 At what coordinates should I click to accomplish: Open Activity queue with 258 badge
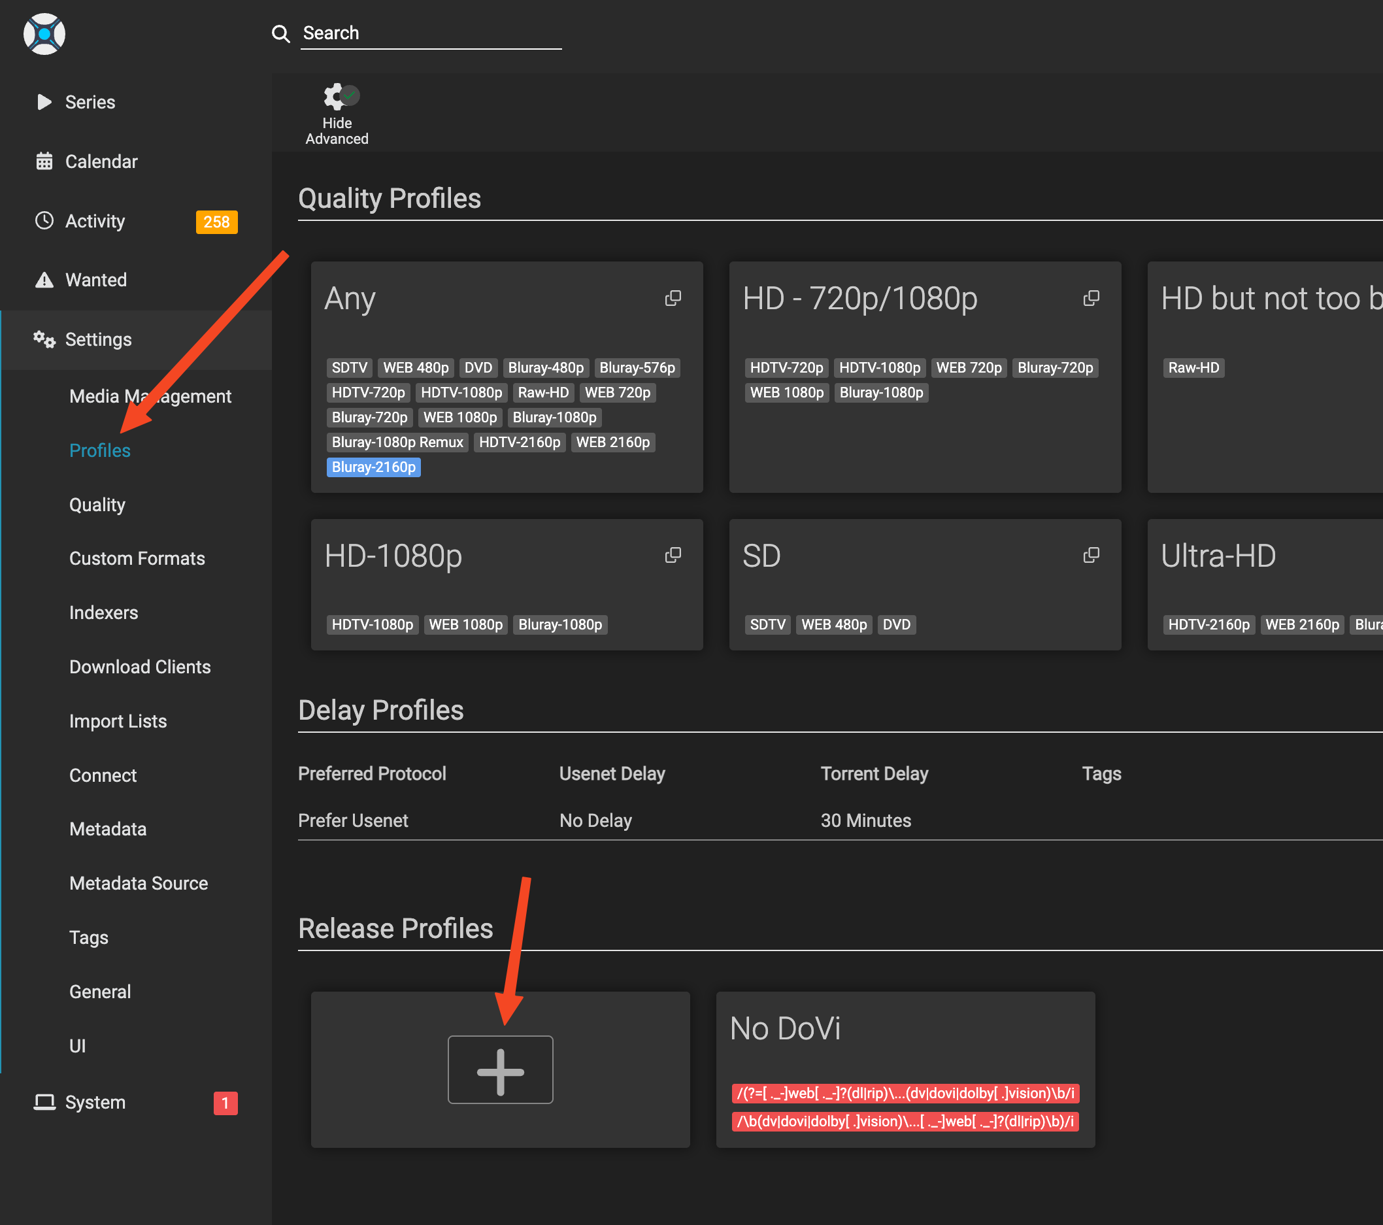(95, 222)
